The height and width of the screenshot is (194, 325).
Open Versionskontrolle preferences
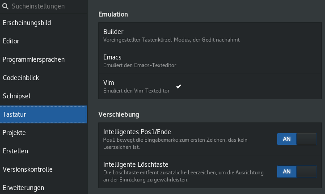coord(28,169)
